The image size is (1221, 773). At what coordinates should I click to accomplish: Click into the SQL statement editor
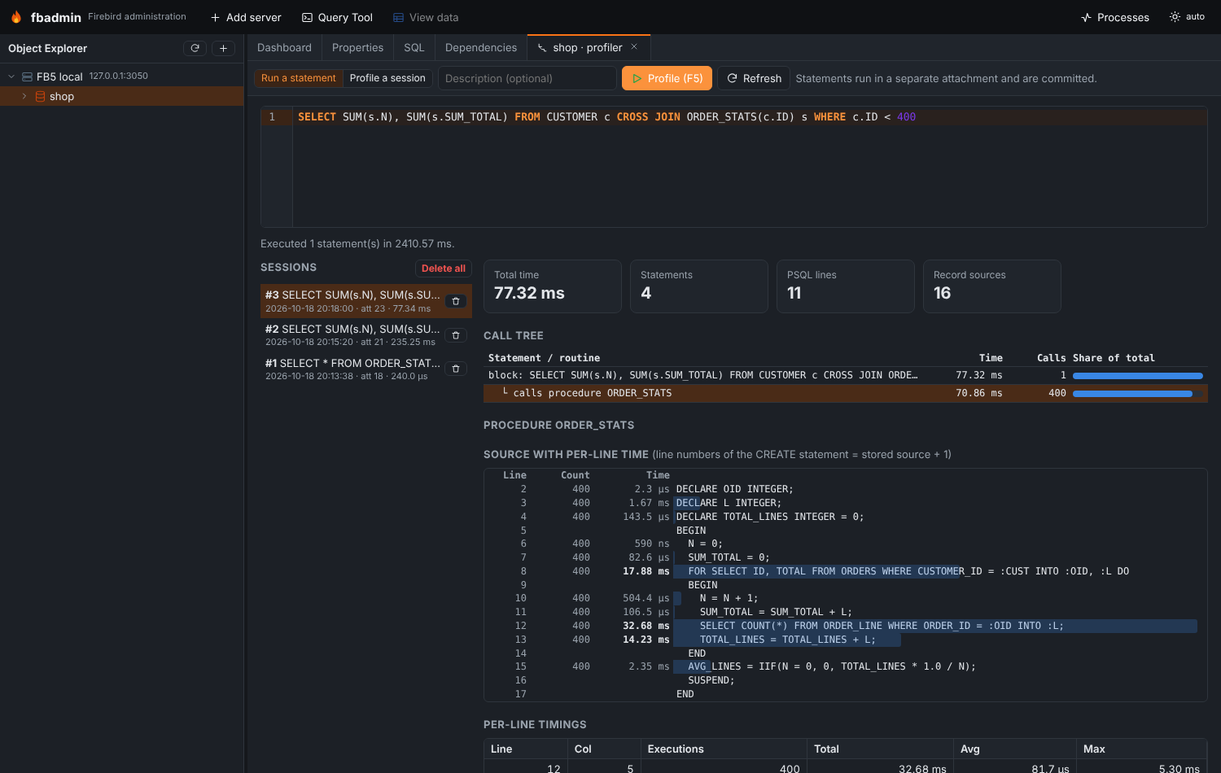point(749,167)
